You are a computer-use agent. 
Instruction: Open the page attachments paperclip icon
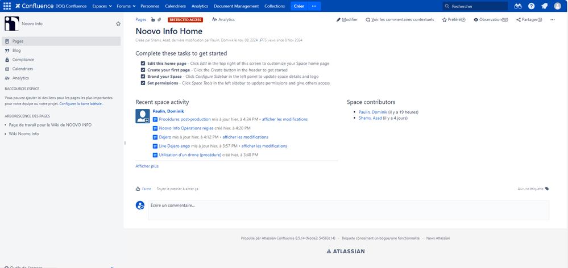tap(159, 19)
